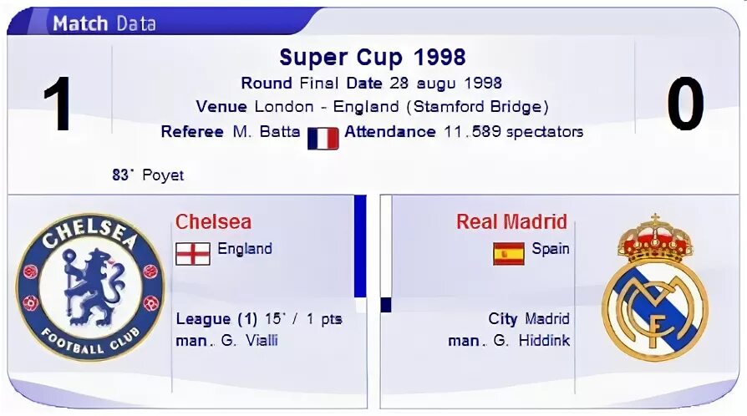Click Chelsea's score of 1
The width and height of the screenshot is (747, 416).
coord(57,104)
